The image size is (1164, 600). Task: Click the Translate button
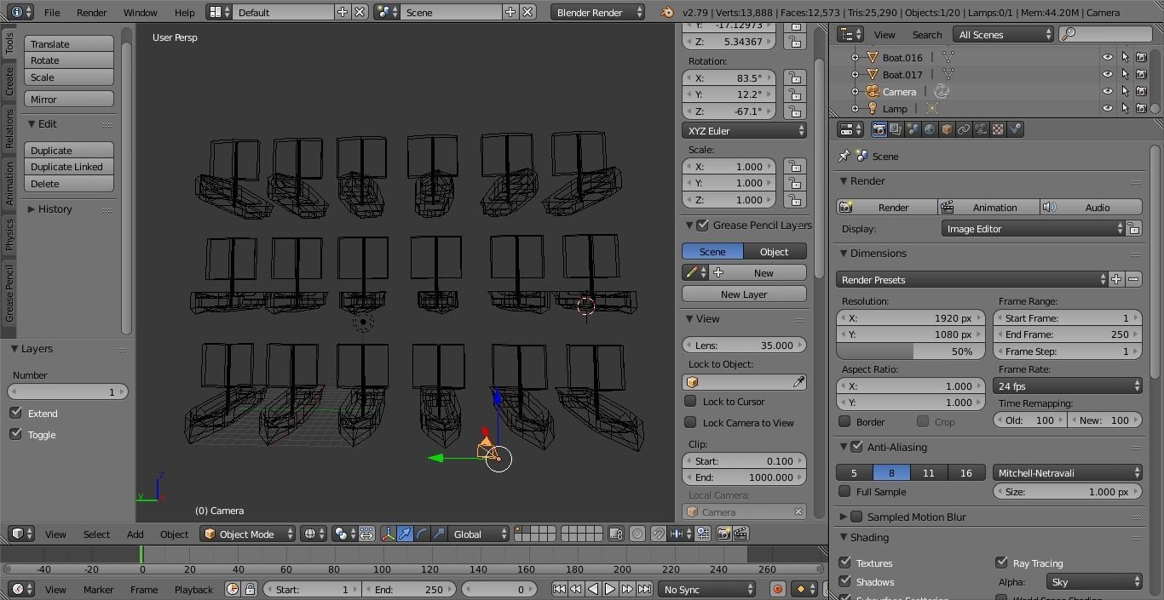tap(69, 44)
